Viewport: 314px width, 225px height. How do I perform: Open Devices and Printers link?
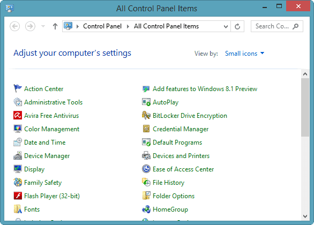coord(181,156)
